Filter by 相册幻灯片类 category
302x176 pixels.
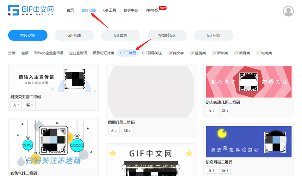click(x=103, y=53)
